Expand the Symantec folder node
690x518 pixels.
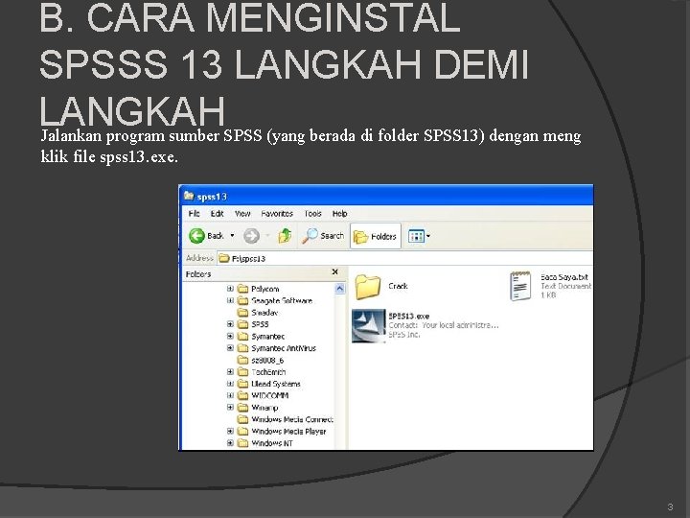coord(230,336)
